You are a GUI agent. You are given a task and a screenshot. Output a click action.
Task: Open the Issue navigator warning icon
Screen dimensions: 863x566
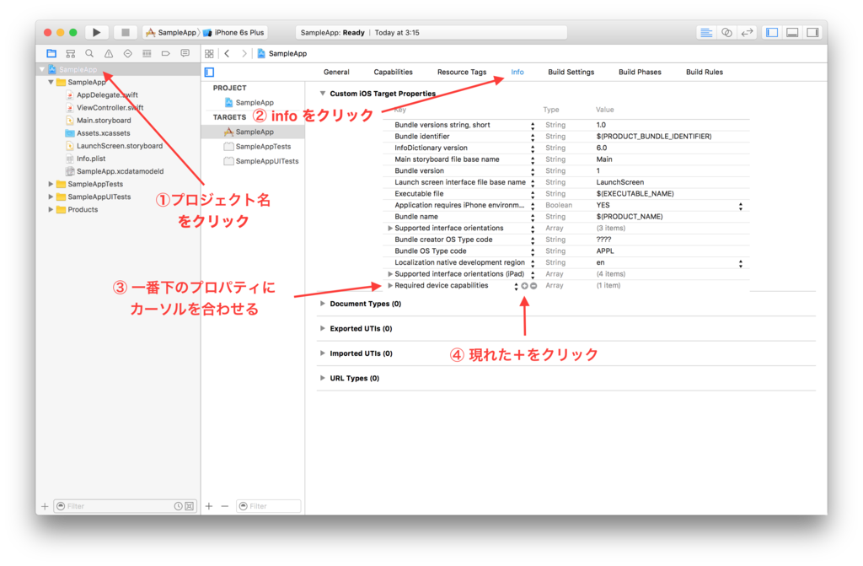point(109,53)
